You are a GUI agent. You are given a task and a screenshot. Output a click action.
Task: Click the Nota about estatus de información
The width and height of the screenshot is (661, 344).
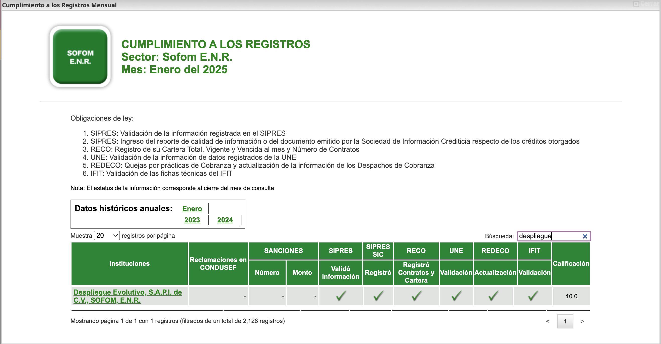(172, 188)
